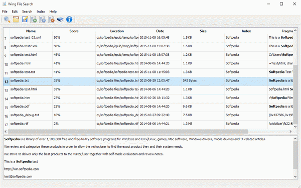Click the http://win.softpedia.com text in preview
Screen dimensions: 301x188
click(x=21, y=169)
